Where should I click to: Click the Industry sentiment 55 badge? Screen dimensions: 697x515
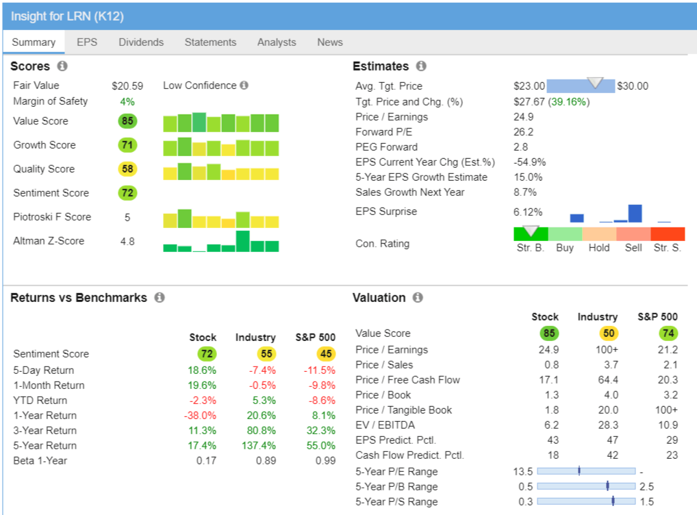tap(266, 354)
